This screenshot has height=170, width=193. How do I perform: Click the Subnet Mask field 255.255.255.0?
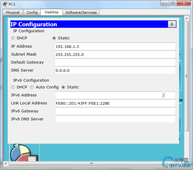click(x=115, y=54)
